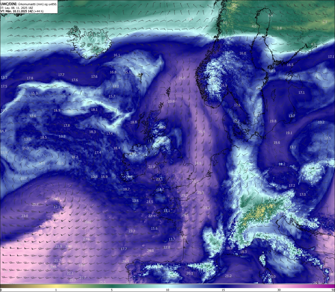Click the 22.7 value on the map
This screenshot has width=335, height=292.
click(132, 231)
